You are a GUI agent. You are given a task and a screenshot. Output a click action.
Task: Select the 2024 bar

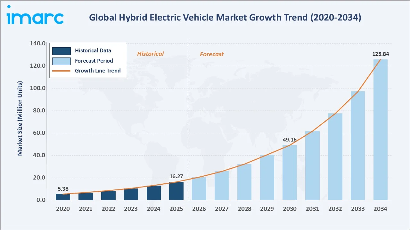coord(154,193)
